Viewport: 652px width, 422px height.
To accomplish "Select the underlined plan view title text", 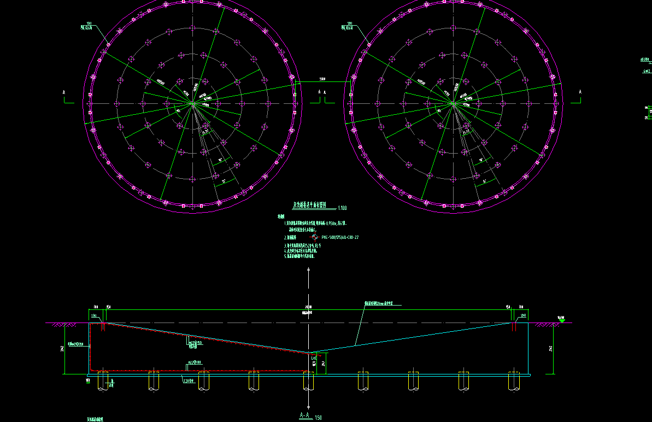I will [x=309, y=205].
